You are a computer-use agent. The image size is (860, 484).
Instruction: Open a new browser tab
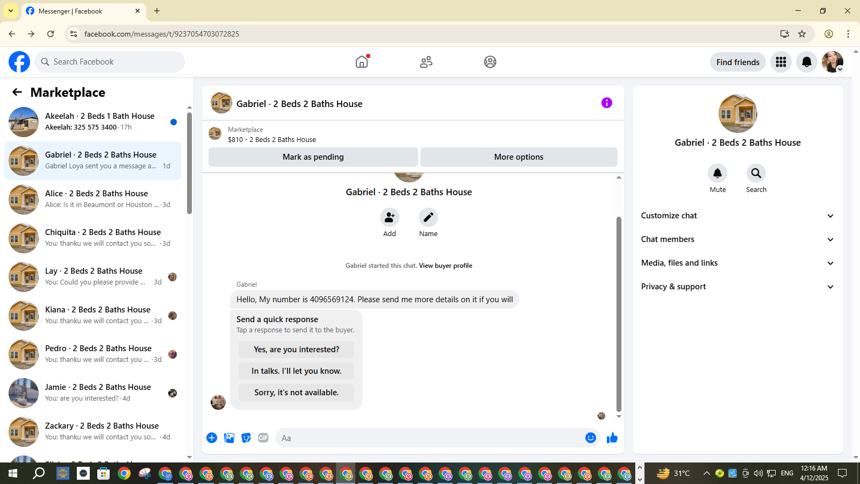click(157, 11)
